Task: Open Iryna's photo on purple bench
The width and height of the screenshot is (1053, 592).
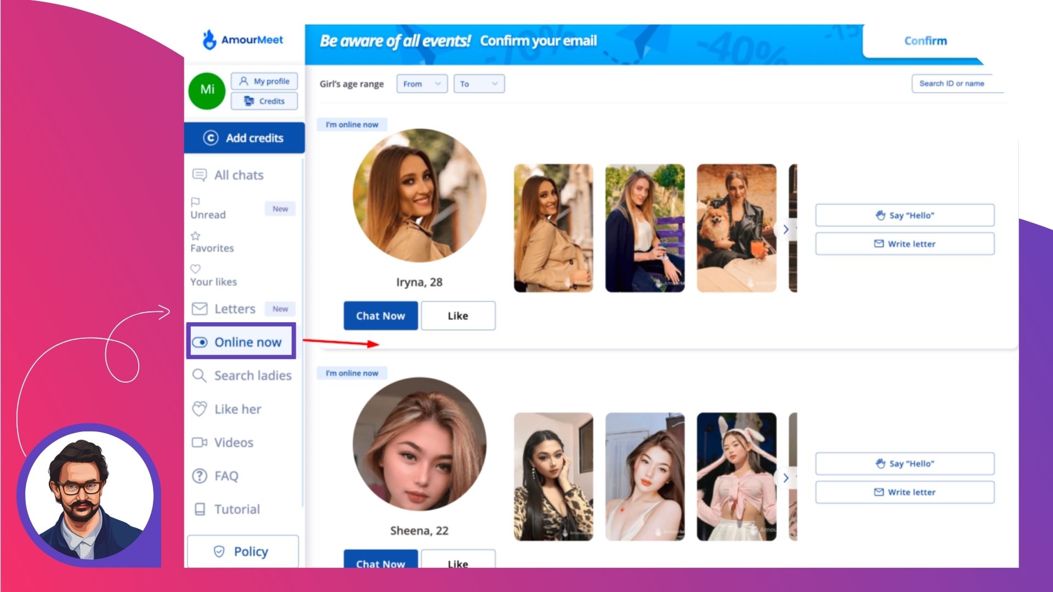Action: 645,228
